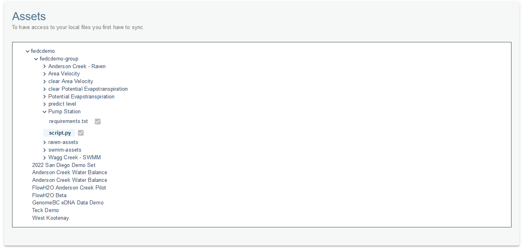Open the Teck Demo entry
Image resolution: width=524 pixels, height=250 pixels.
pos(46,210)
